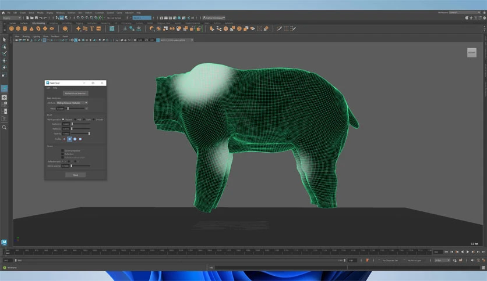Open the File menu
The height and width of the screenshot is (281, 487).
9,13
